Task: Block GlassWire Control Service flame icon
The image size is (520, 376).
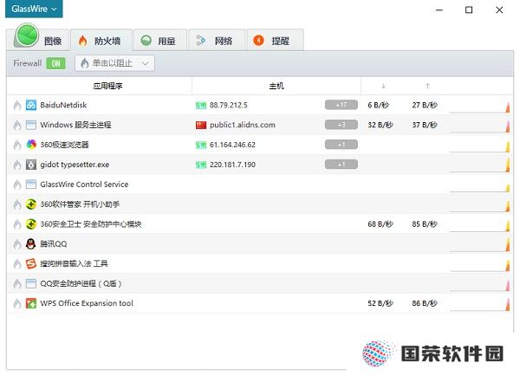Action: [x=17, y=185]
